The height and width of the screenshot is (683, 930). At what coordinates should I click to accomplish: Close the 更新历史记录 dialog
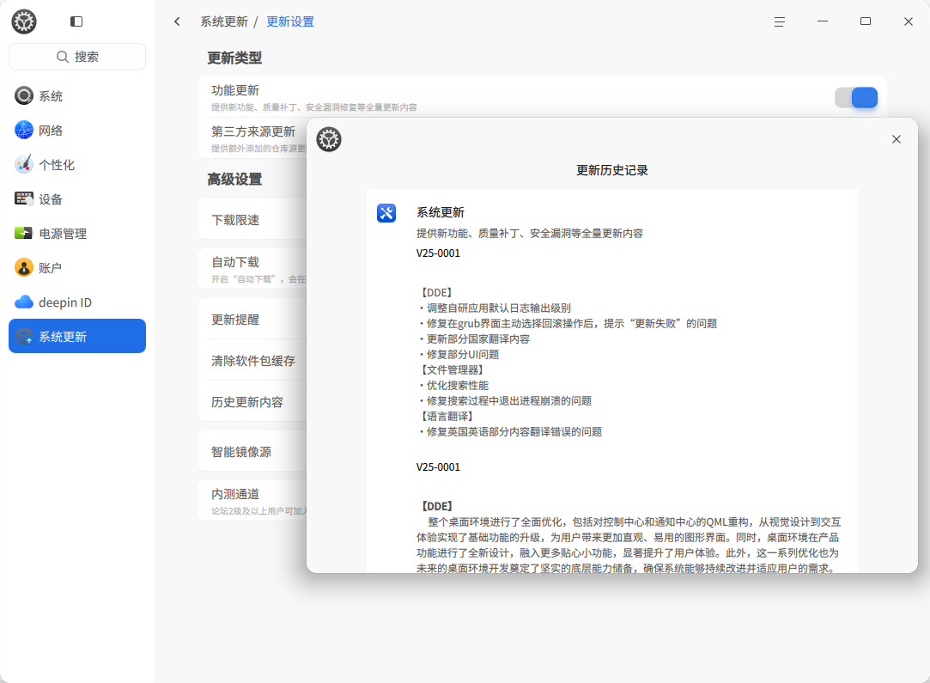pos(897,139)
